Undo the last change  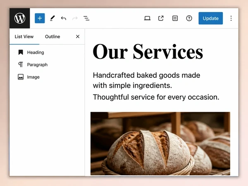click(64, 18)
